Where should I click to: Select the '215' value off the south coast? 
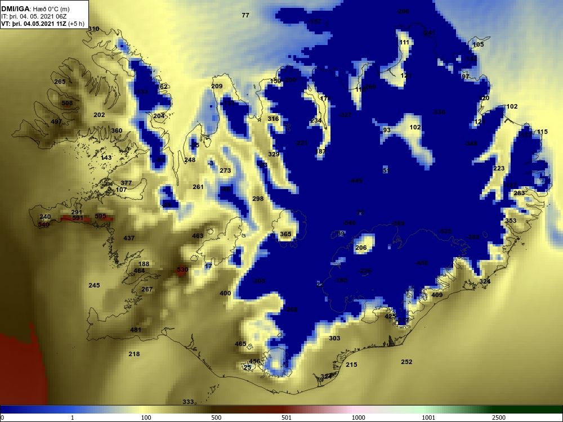[351, 365]
